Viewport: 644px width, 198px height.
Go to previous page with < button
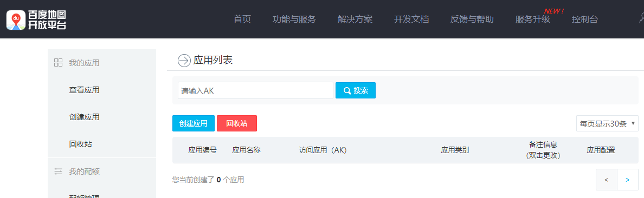(607, 180)
